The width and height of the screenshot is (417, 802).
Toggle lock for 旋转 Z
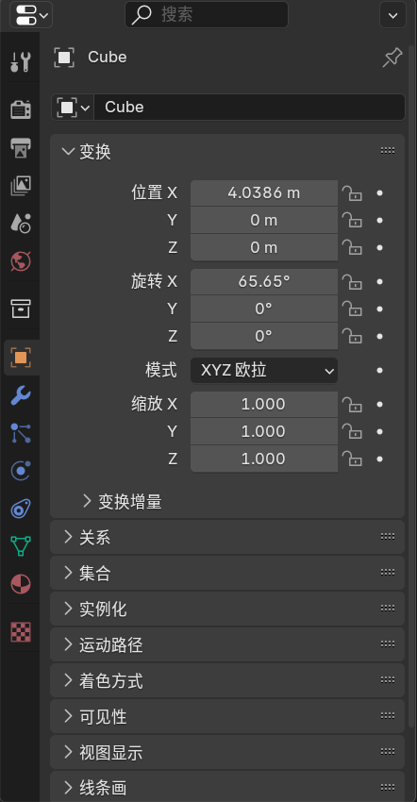point(352,336)
